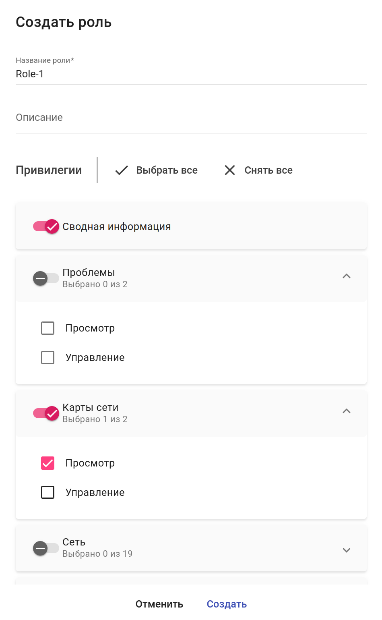Expand the Сеть section chevron

click(346, 550)
